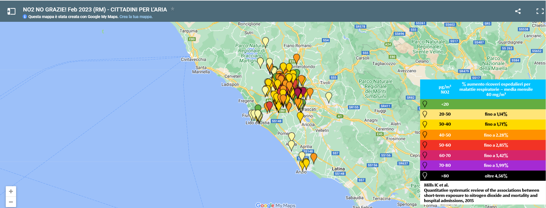Select the dark magenta pin in Rome center

pos(298,92)
